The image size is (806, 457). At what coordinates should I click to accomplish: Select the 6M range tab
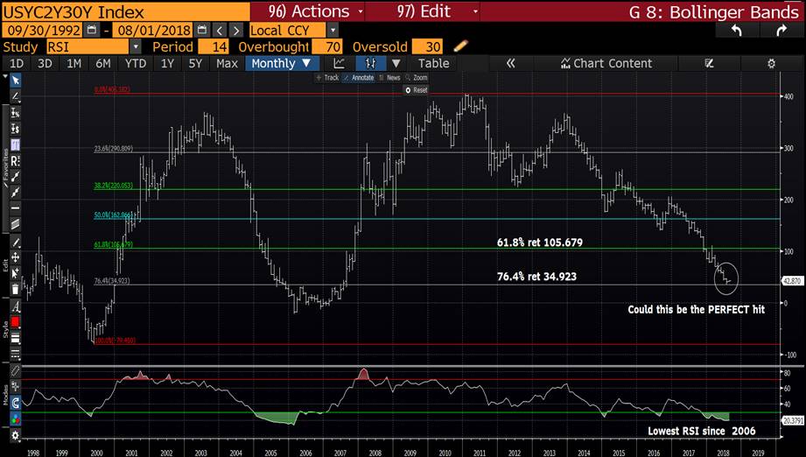pyautogui.click(x=102, y=63)
